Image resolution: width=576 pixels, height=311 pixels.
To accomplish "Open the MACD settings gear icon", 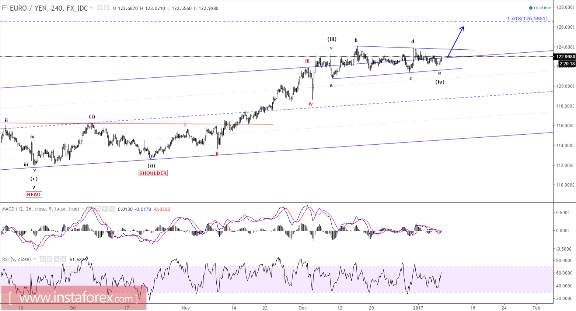I will (x=98, y=209).
